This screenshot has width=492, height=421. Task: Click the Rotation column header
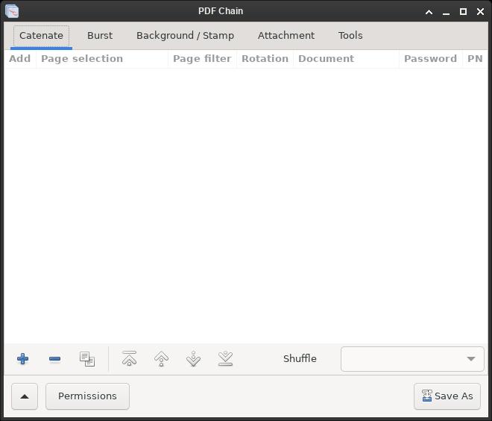(x=265, y=59)
